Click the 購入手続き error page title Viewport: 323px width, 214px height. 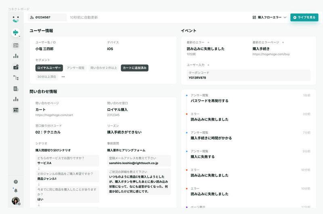[x=261, y=49]
